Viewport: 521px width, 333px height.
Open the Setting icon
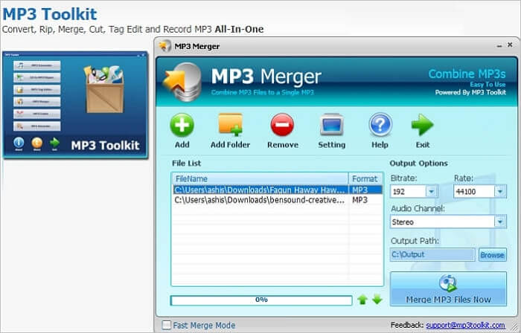(331, 125)
